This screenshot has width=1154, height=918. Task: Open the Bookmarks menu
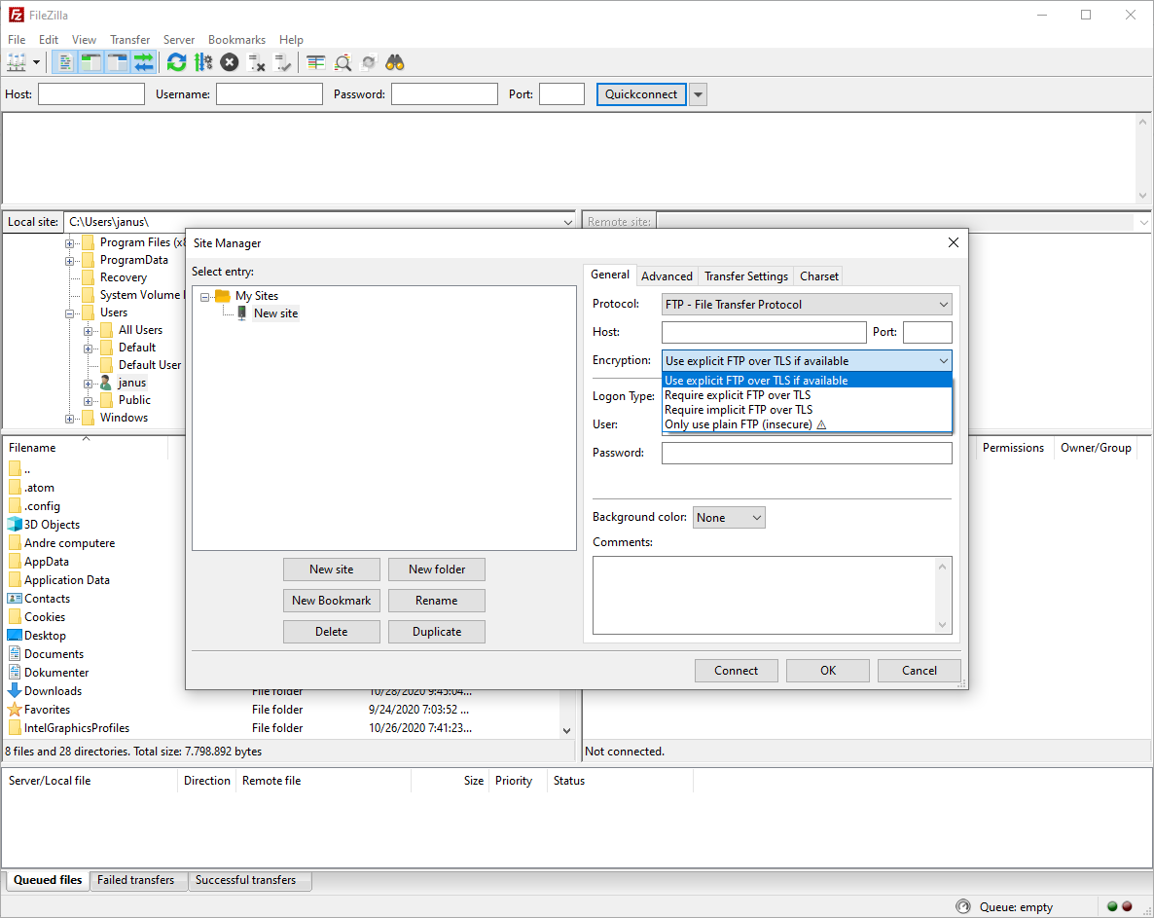pos(236,40)
